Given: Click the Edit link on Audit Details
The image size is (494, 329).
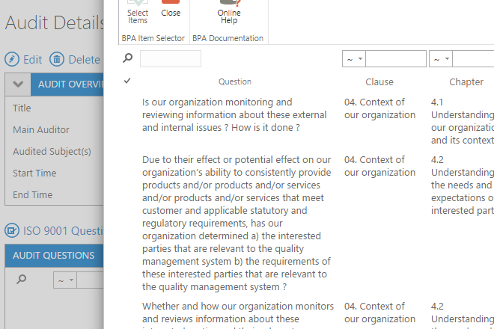Looking at the screenshot, I should point(32,60).
